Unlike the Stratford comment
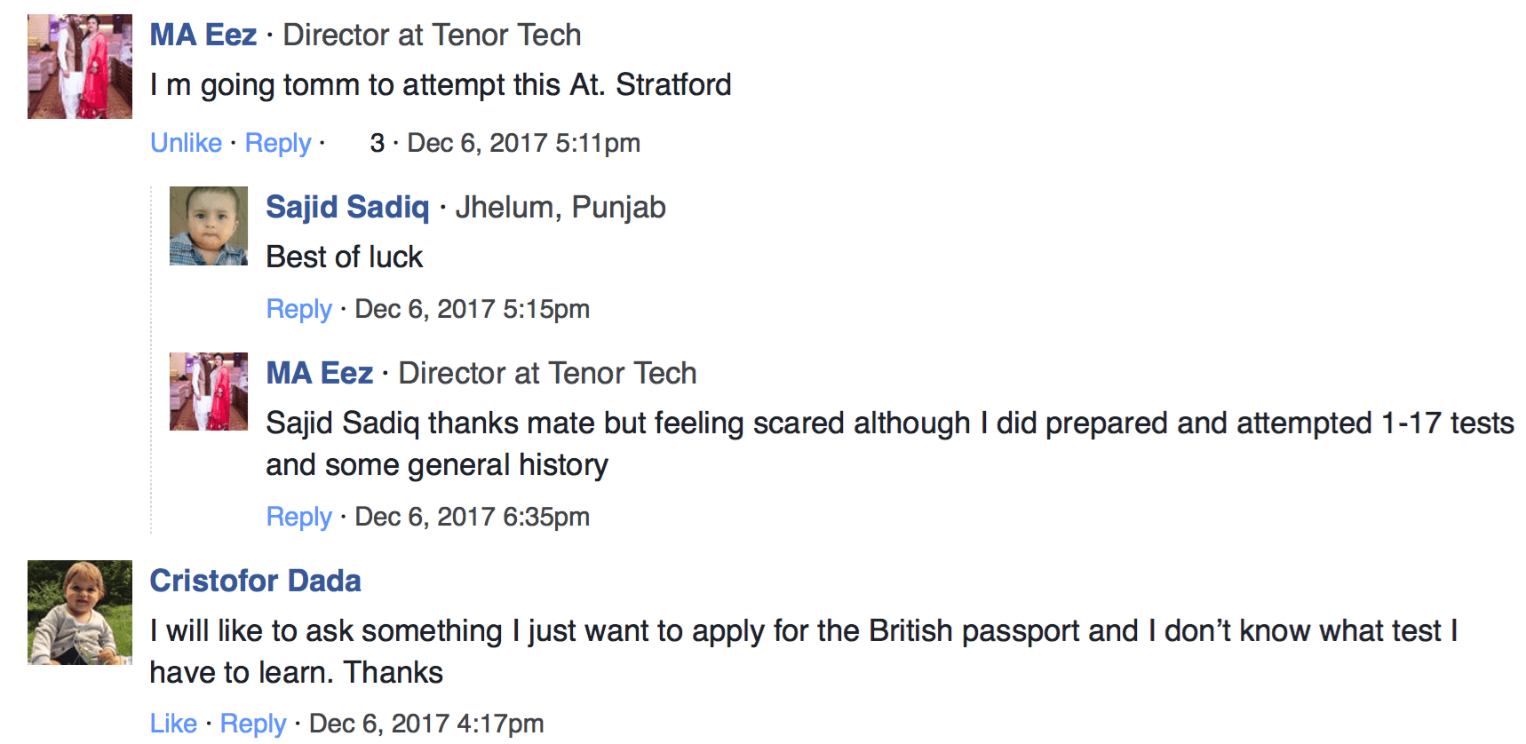The image size is (1526, 744). pos(187,143)
